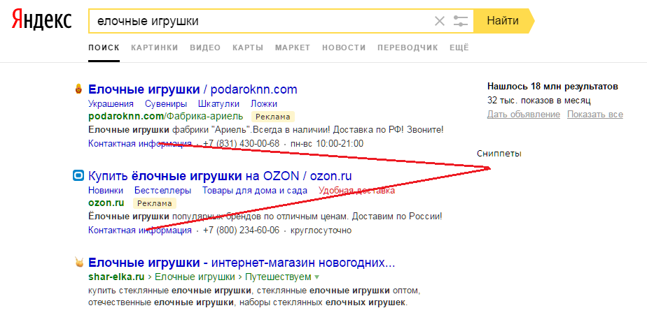The image size is (647, 322).
Task: Select the ПОИСК tab
Action: [x=104, y=47]
